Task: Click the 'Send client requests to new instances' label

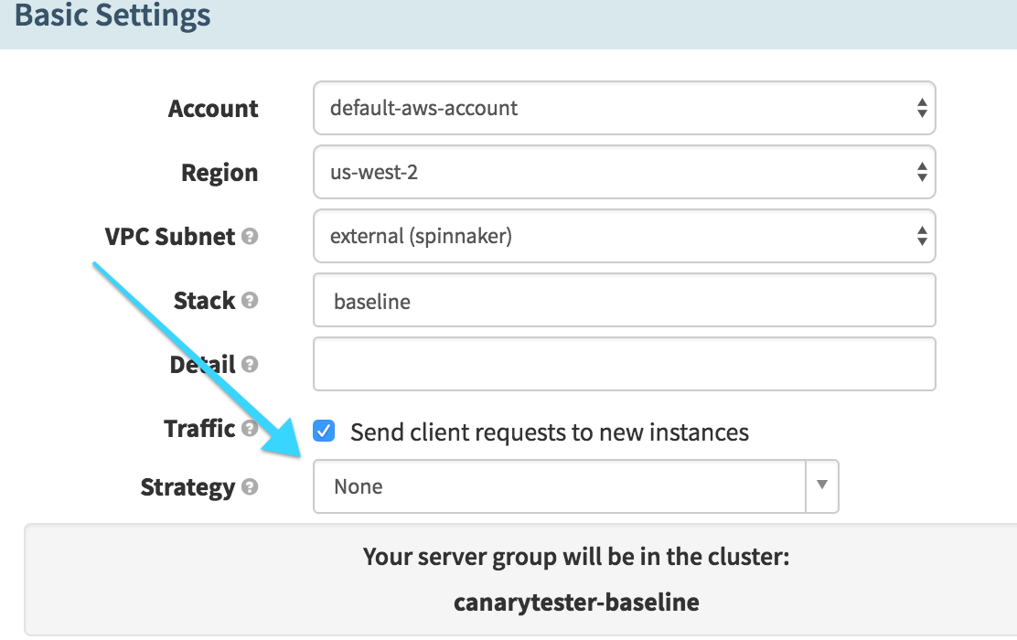Action: 549,432
